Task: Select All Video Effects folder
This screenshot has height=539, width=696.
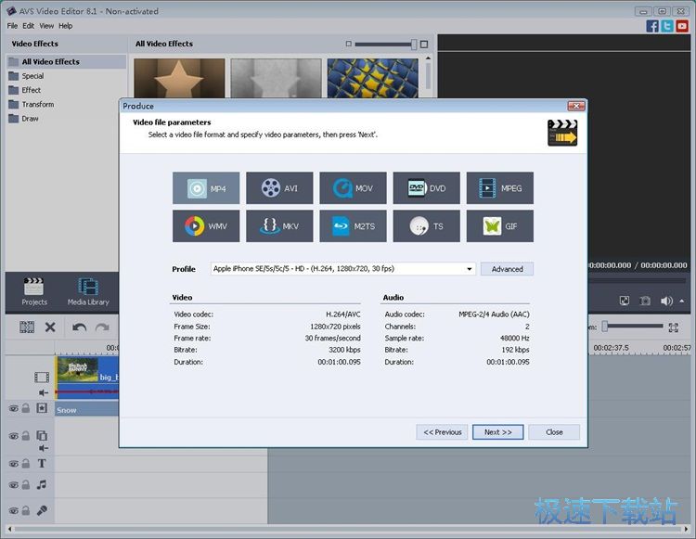Action: (x=67, y=61)
